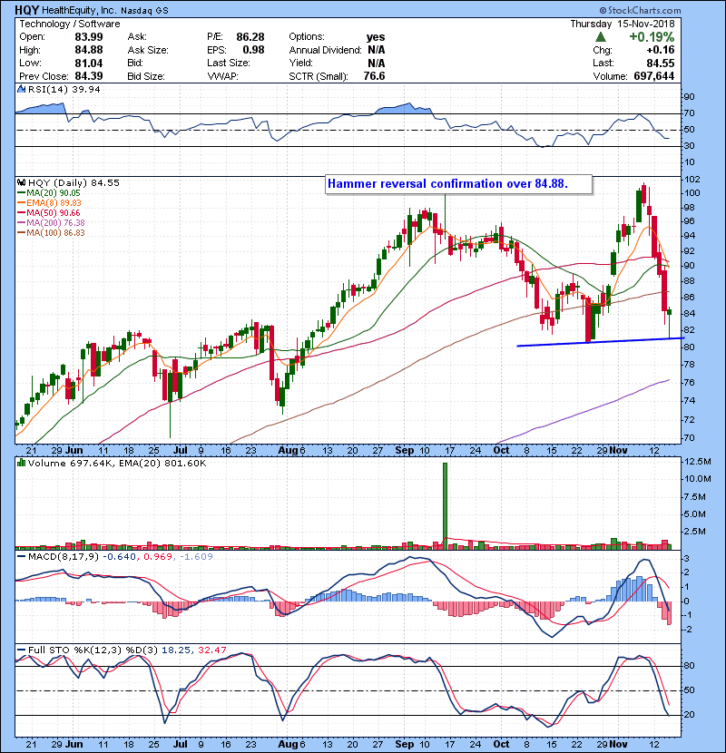This screenshot has width=726, height=753.
Task: Click the MACD(8,17,9) indicator label
Action: tap(64, 557)
